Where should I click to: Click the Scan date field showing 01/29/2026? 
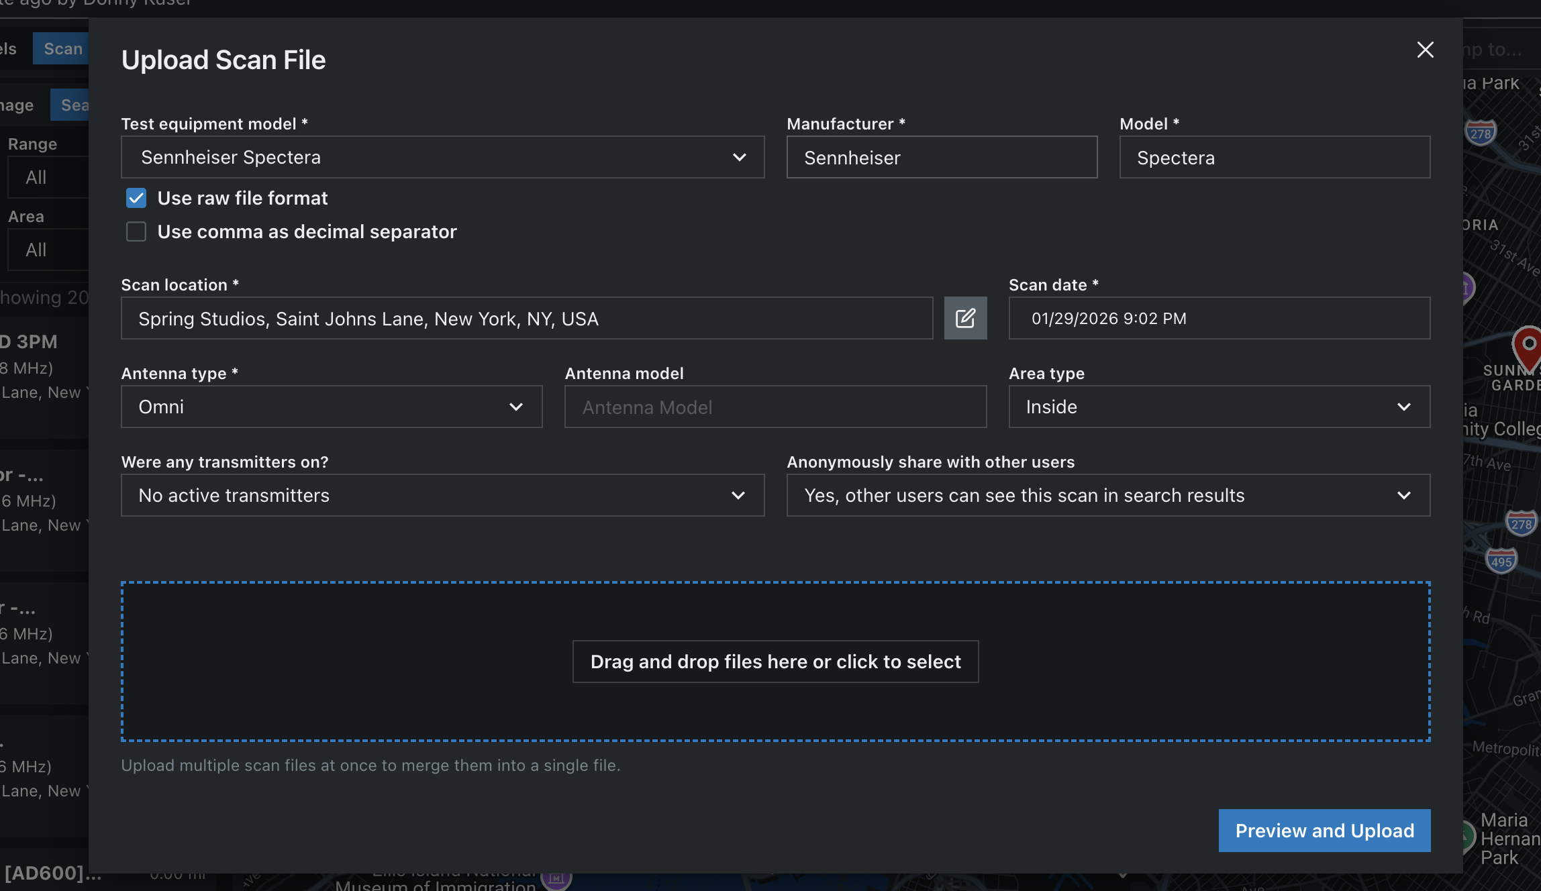[1219, 318]
